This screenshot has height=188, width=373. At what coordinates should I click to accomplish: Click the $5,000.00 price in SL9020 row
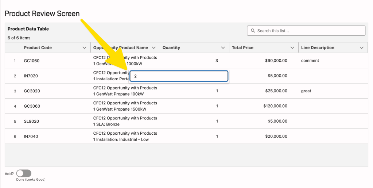(x=277, y=121)
